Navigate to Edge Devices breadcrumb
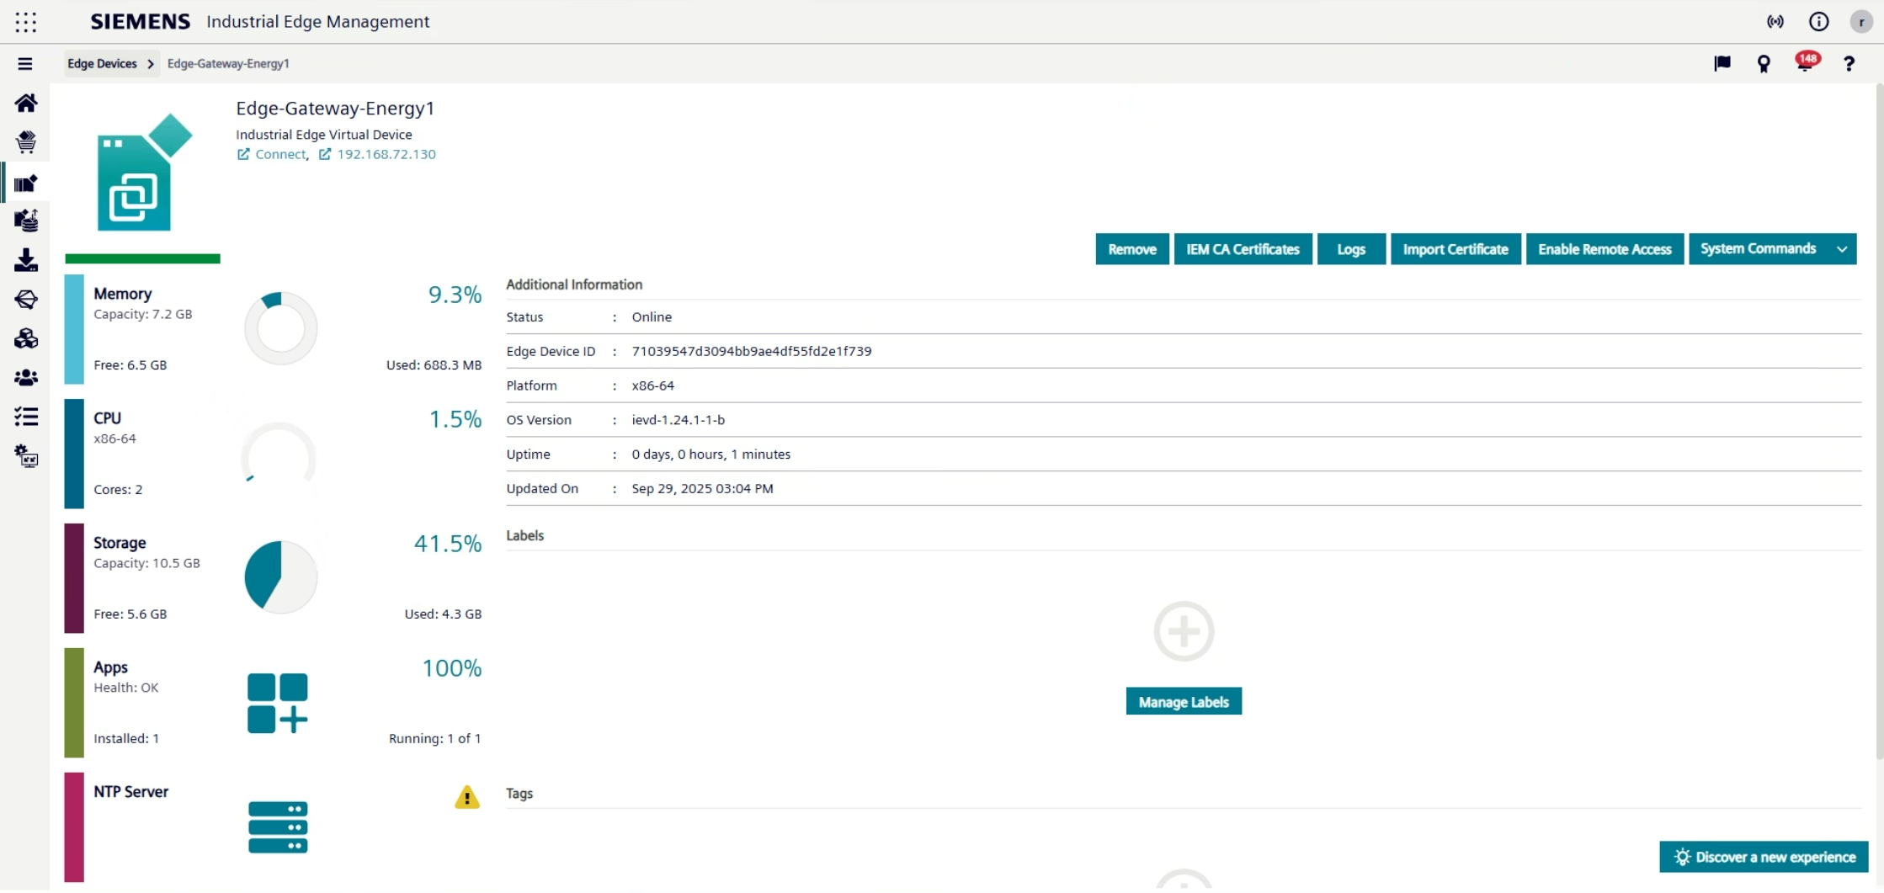This screenshot has width=1884, height=893. point(102,64)
